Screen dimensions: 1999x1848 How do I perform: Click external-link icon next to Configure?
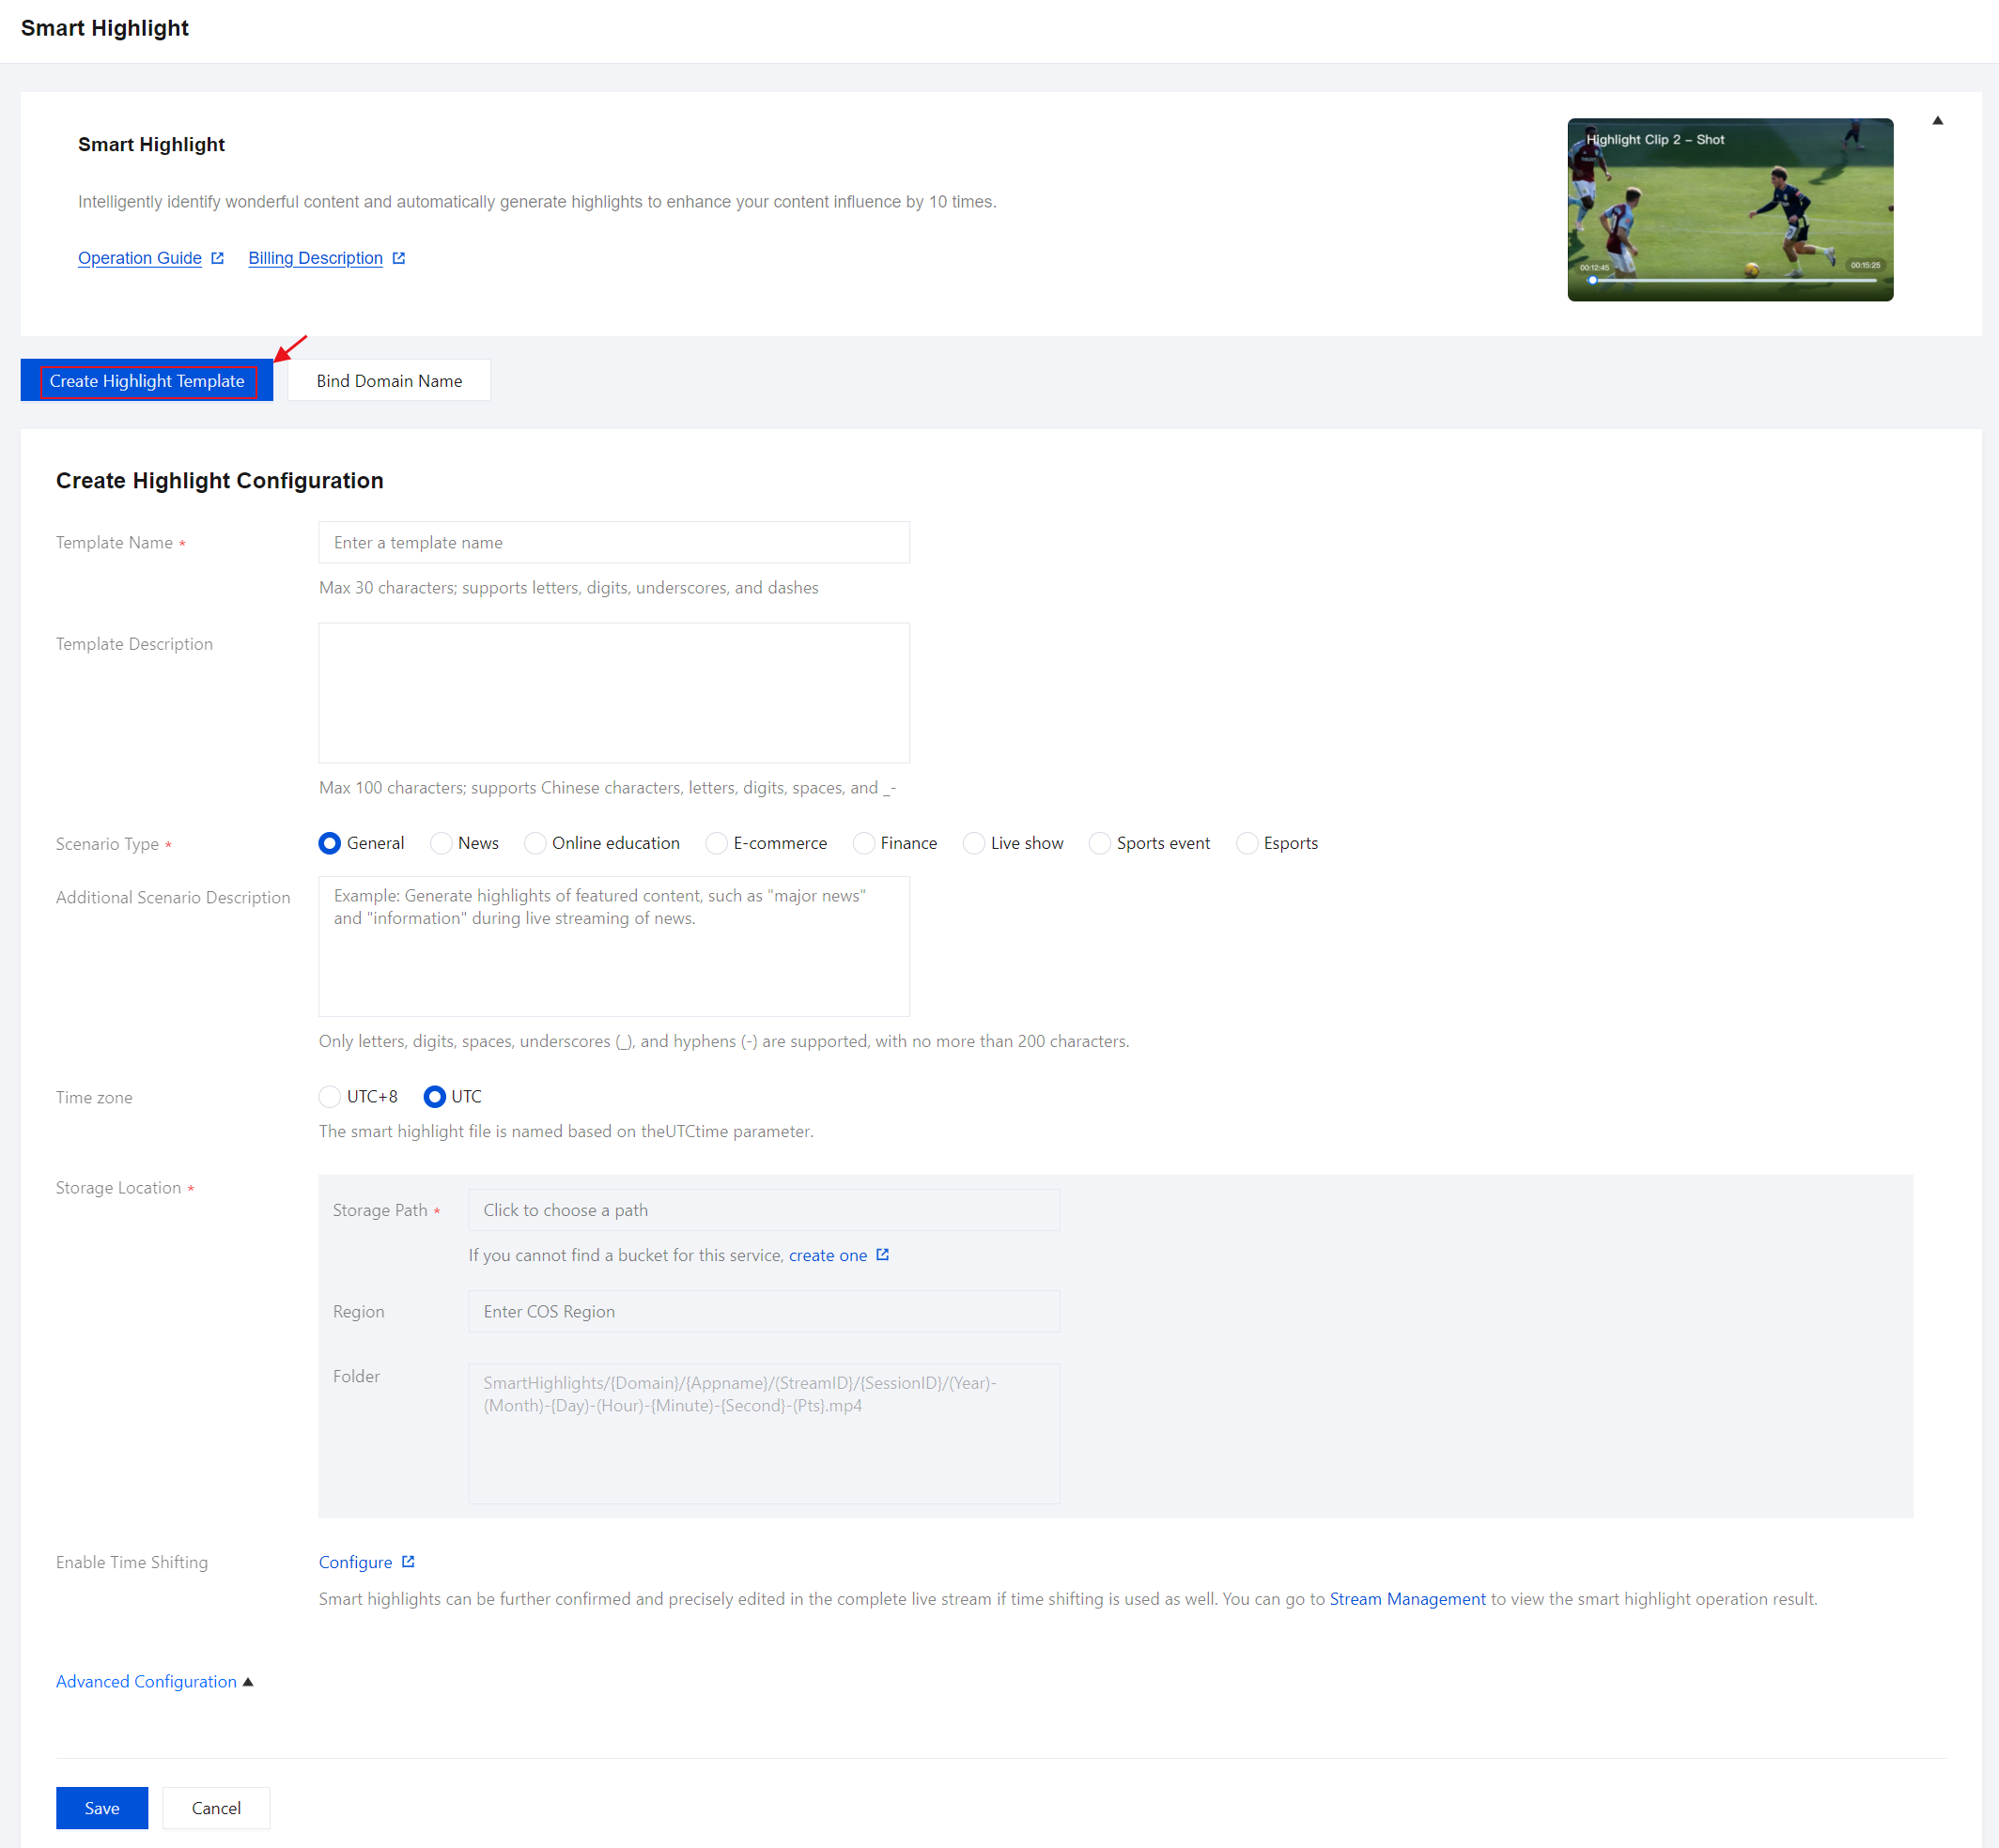pyautogui.click(x=409, y=1562)
